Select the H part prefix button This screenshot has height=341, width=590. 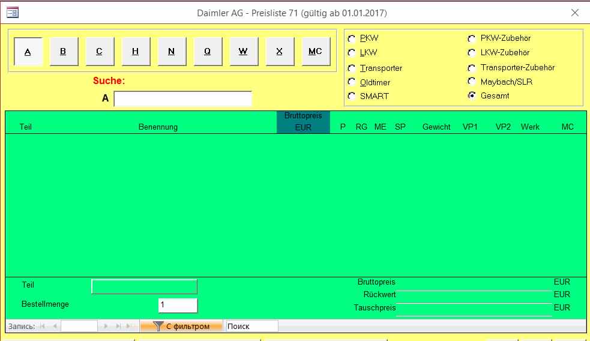(x=136, y=52)
